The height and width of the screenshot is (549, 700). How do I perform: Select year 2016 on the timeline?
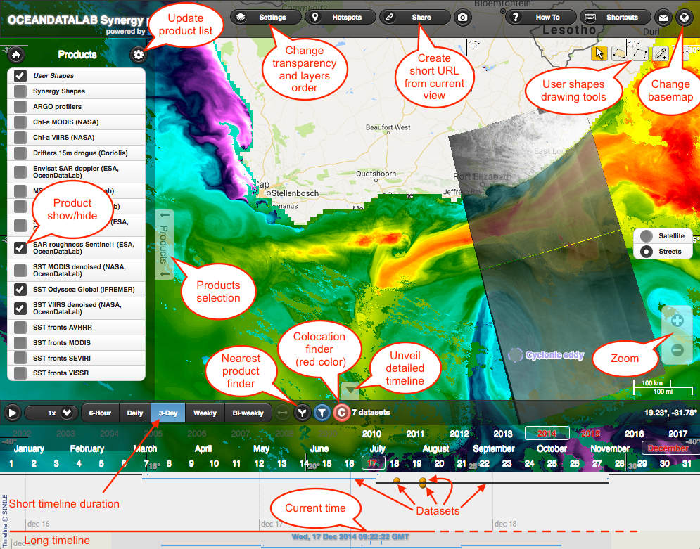click(634, 434)
